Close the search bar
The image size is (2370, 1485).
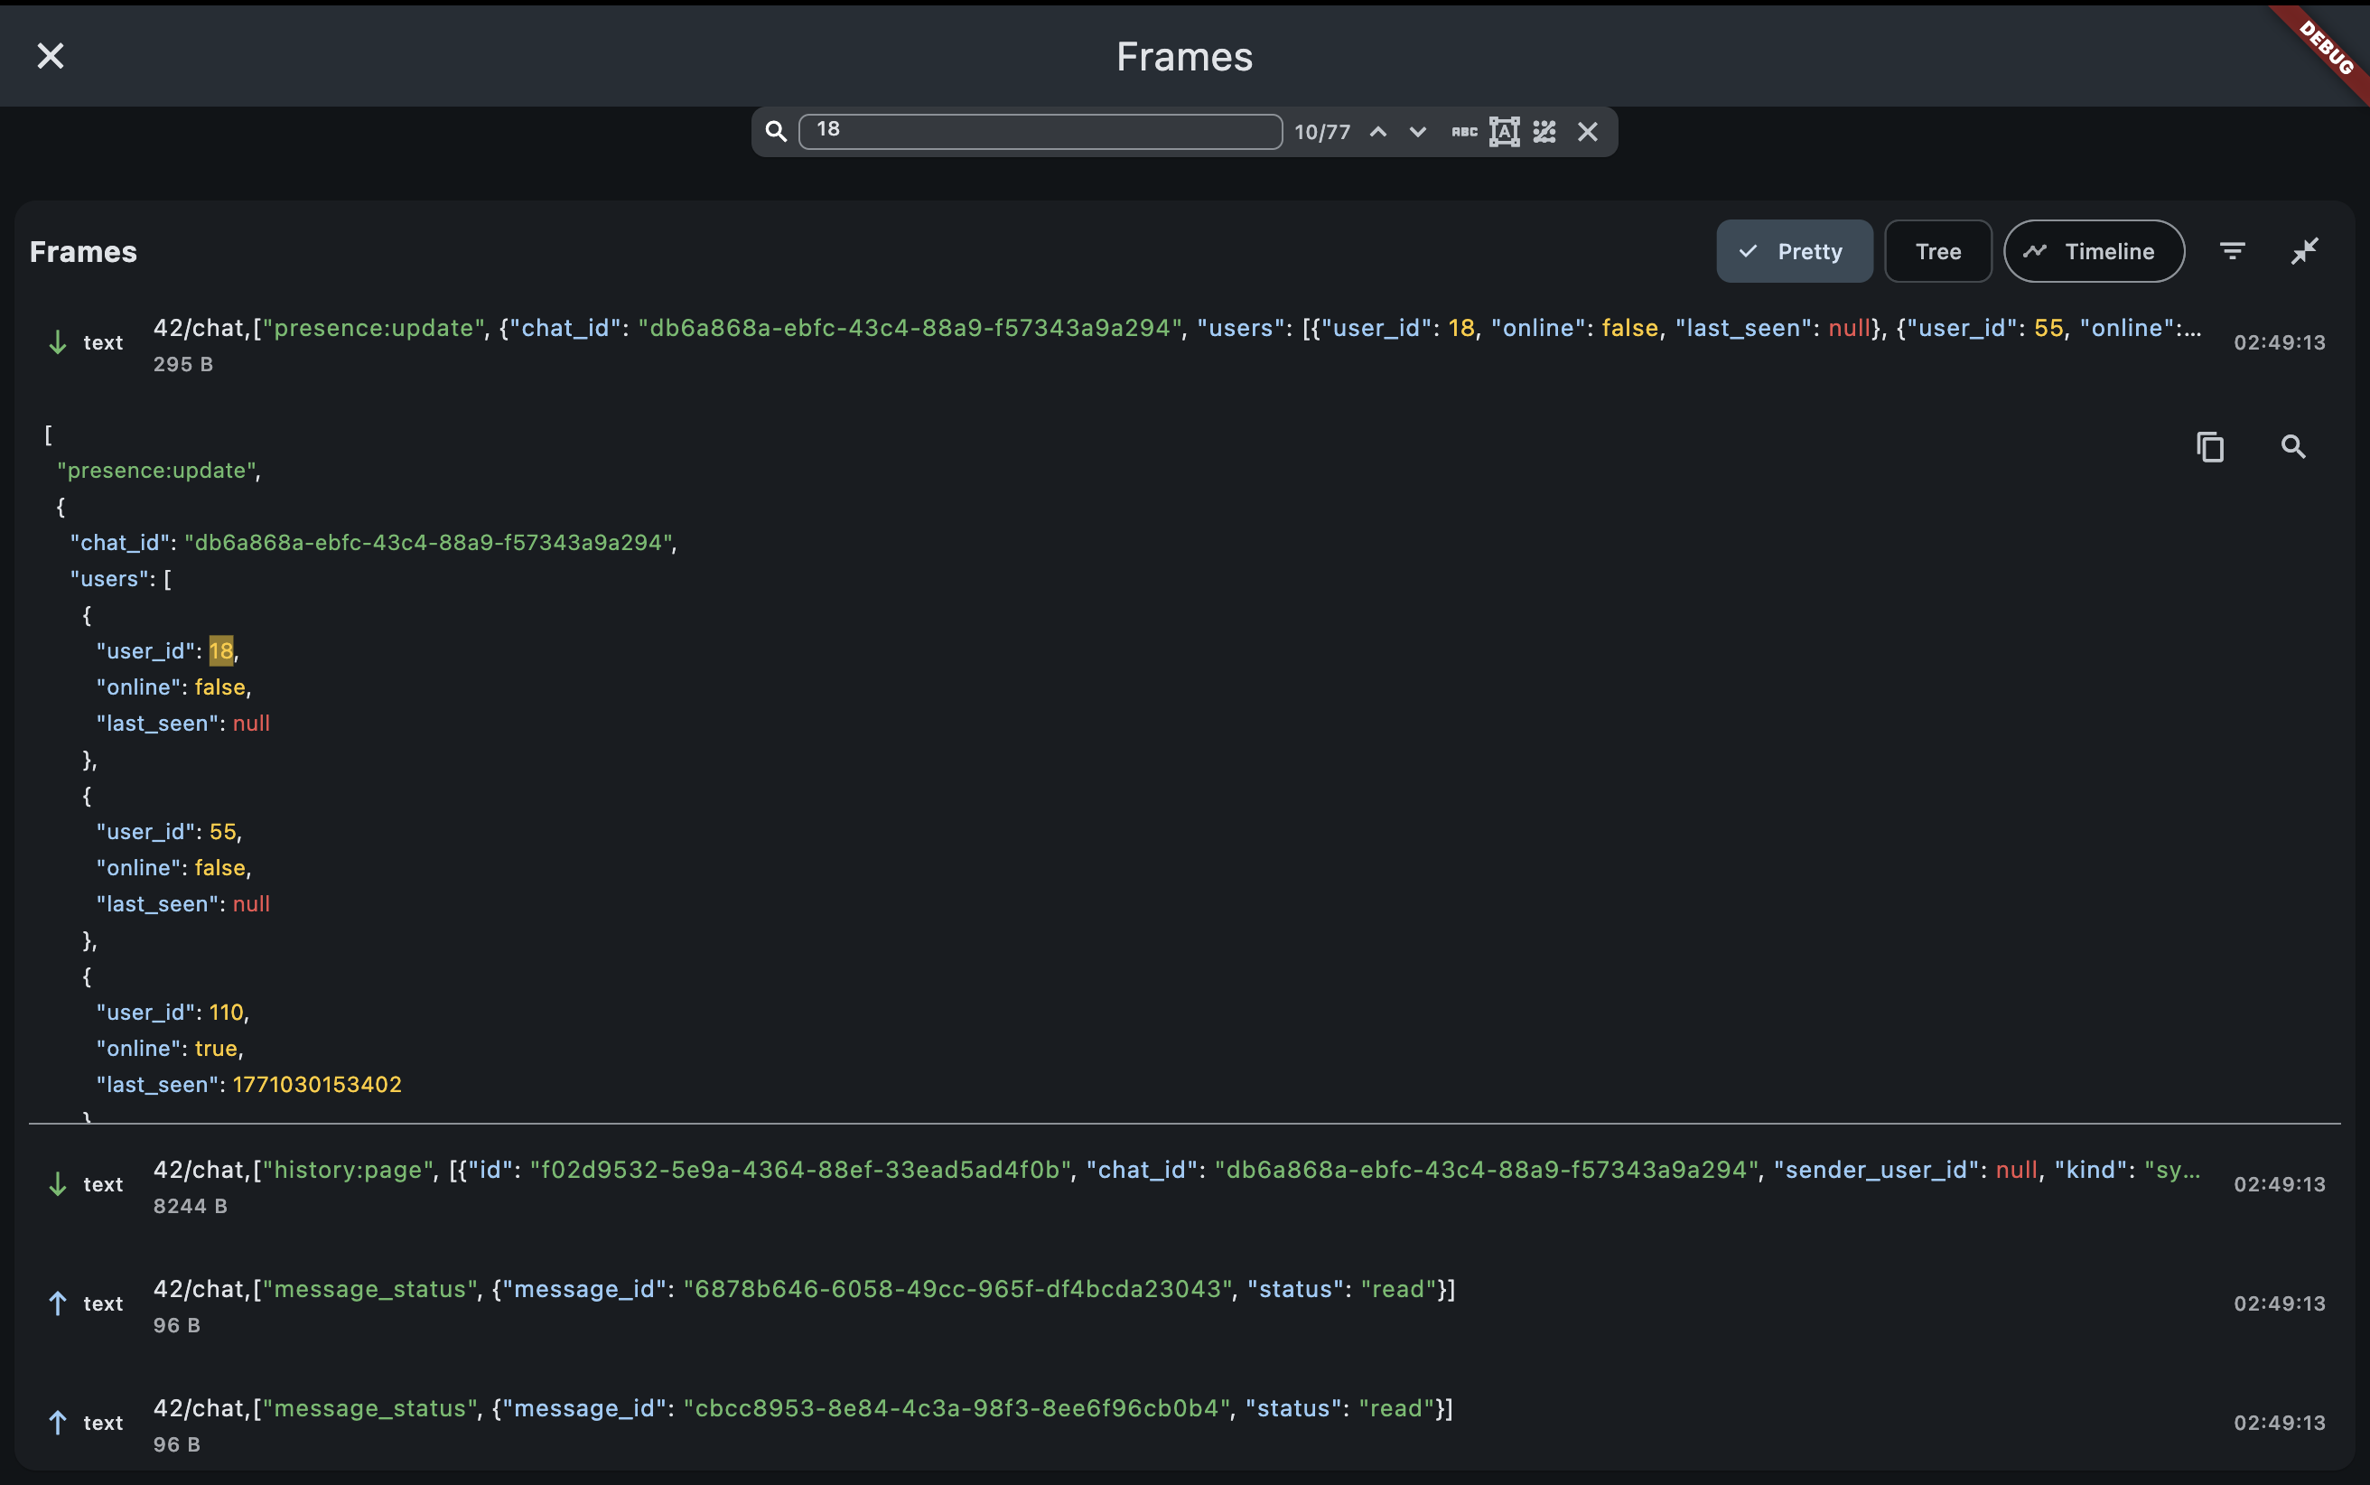coord(1588,132)
